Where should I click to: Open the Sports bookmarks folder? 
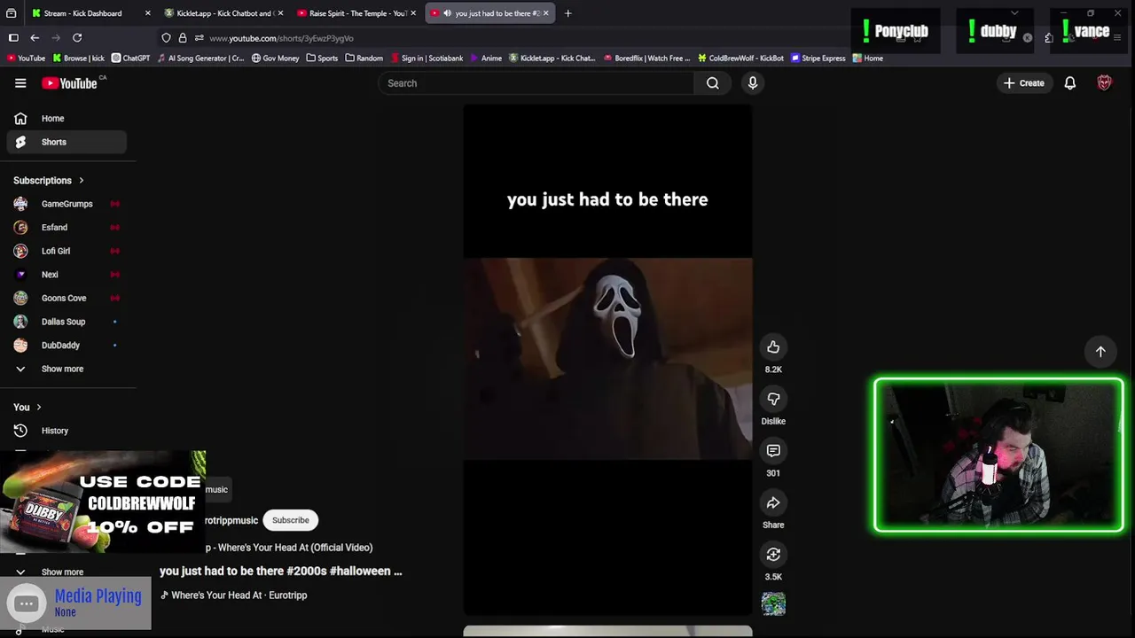pos(322,58)
